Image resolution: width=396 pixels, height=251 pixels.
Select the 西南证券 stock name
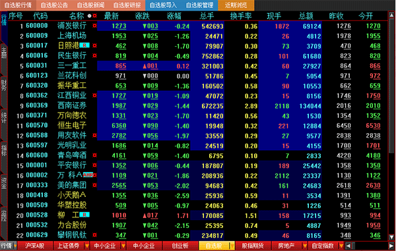tap(72, 105)
